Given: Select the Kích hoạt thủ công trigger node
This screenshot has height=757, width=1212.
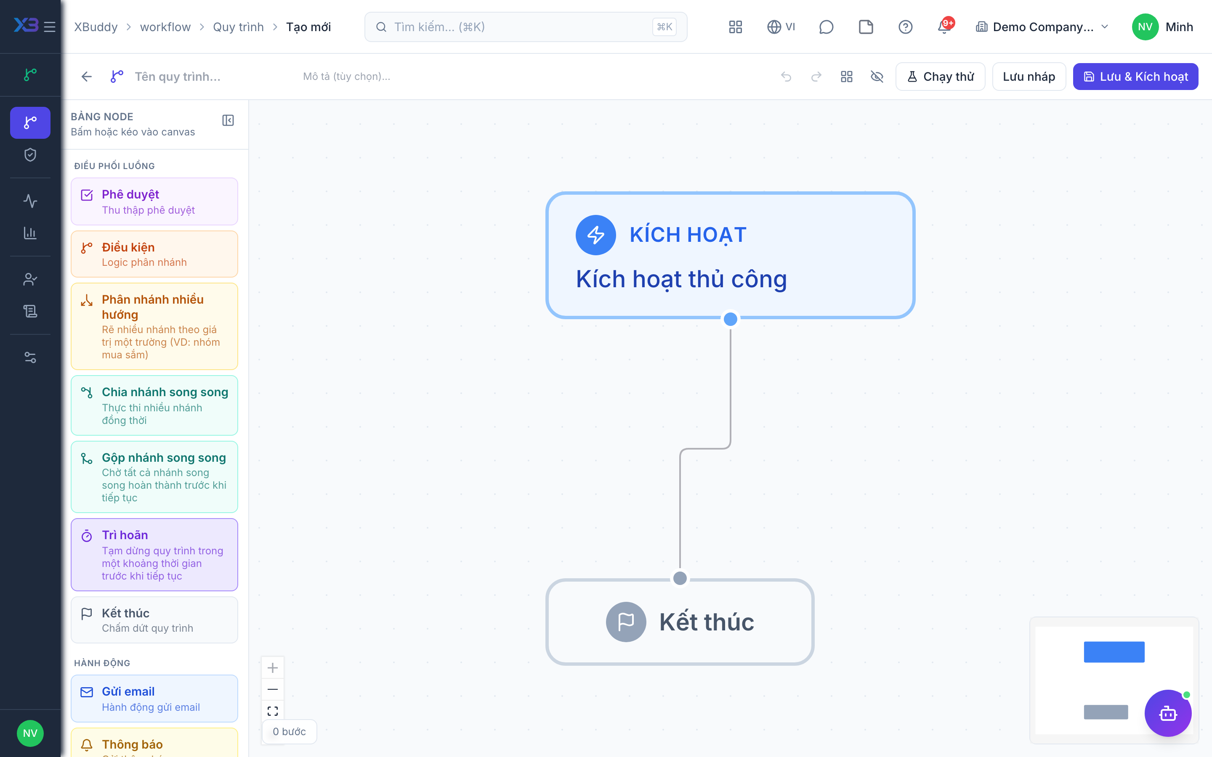Looking at the screenshot, I should pos(730,255).
